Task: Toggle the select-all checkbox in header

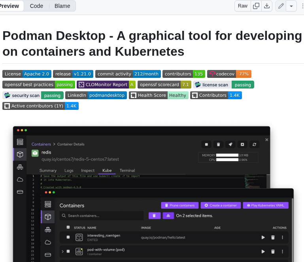Action: tap(68, 227)
